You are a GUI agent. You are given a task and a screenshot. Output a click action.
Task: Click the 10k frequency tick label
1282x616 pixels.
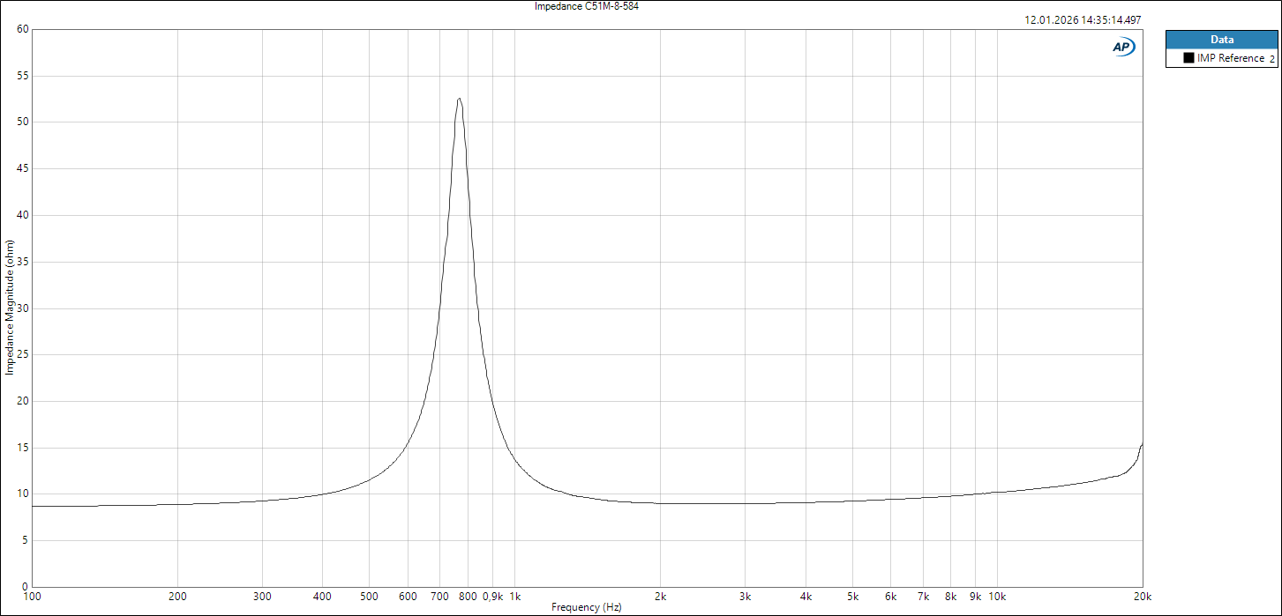[x=998, y=597]
